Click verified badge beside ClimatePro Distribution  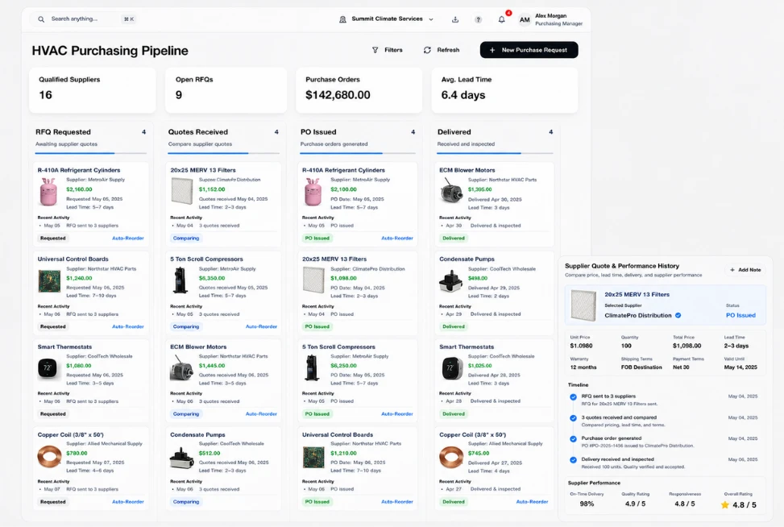[x=678, y=316]
